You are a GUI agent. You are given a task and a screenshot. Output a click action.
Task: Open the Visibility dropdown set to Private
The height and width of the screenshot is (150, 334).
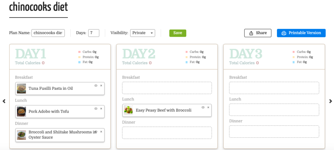pyautogui.click(x=143, y=33)
